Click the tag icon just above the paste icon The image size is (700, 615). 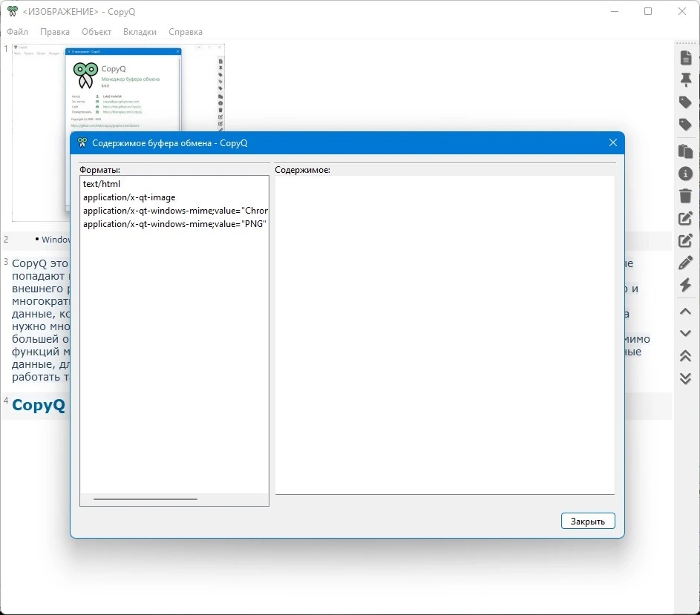686,125
